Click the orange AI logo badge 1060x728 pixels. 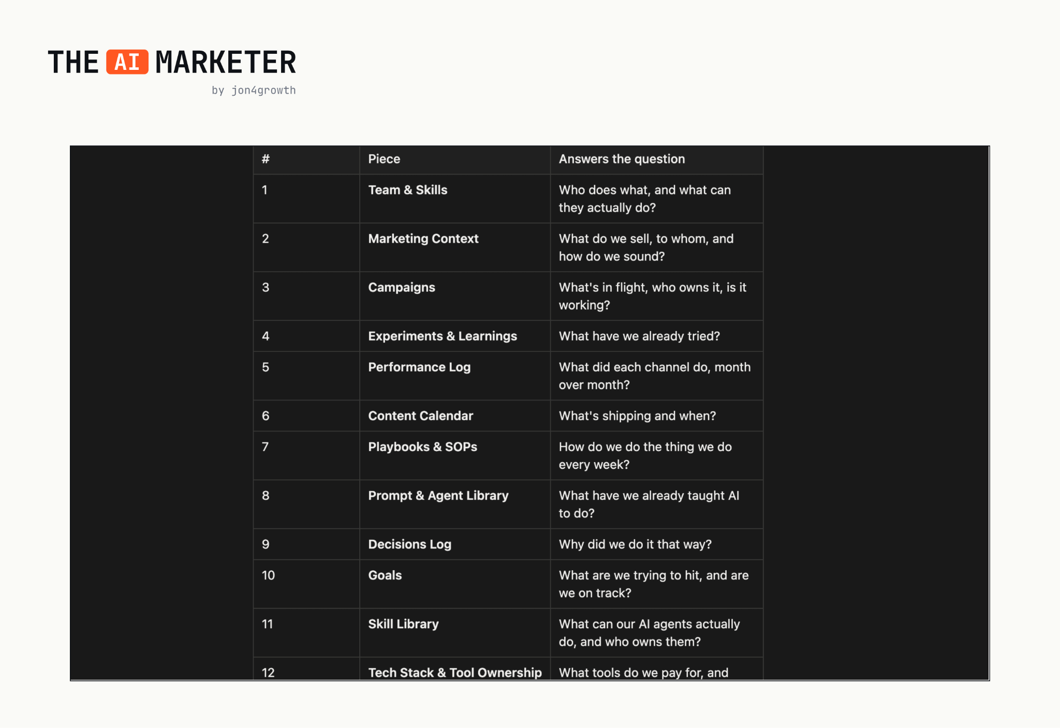[x=127, y=62]
